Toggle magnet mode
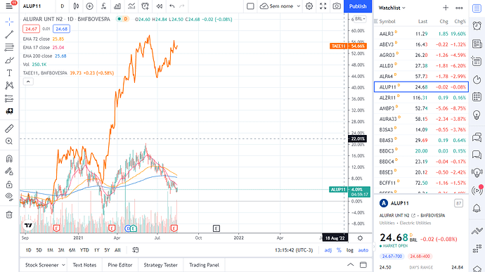The width and height of the screenshot is (485, 272). click(x=9, y=159)
